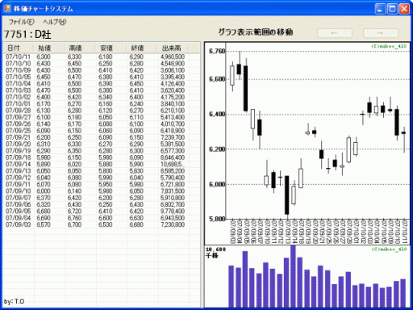Click the tallest purple volume bar

click(293, 276)
